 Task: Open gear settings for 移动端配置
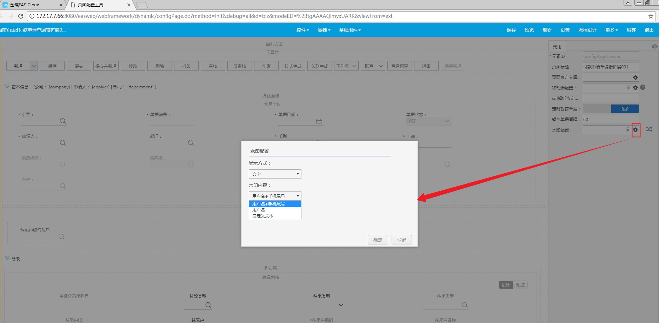(x=635, y=88)
